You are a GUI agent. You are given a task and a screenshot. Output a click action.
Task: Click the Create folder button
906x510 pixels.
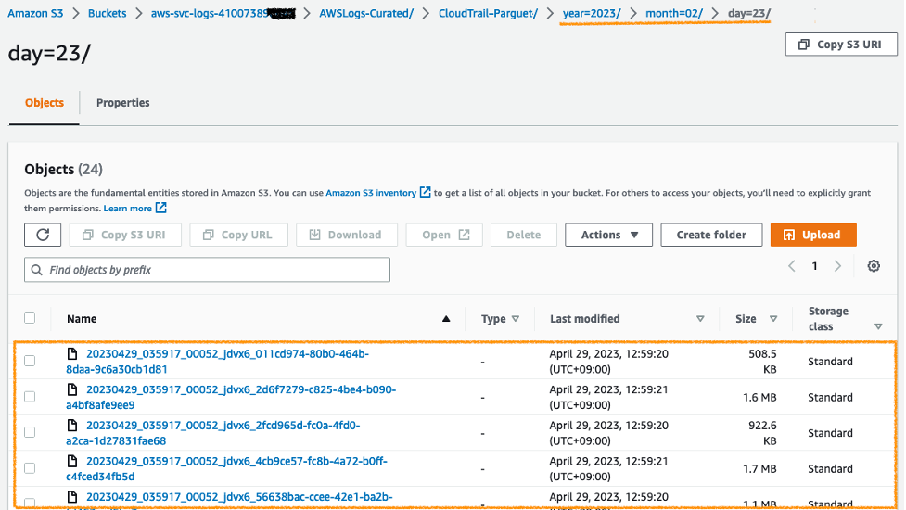coord(711,235)
